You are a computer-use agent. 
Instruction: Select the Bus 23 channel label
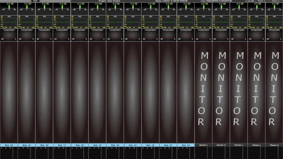(168, 145)
